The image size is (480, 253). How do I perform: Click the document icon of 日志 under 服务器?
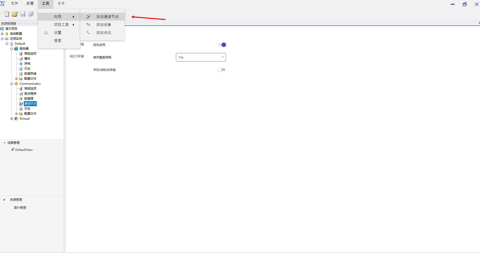pyautogui.click(x=21, y=69)
